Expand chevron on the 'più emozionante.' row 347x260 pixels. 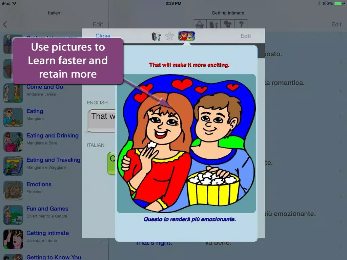pos(340,222)
